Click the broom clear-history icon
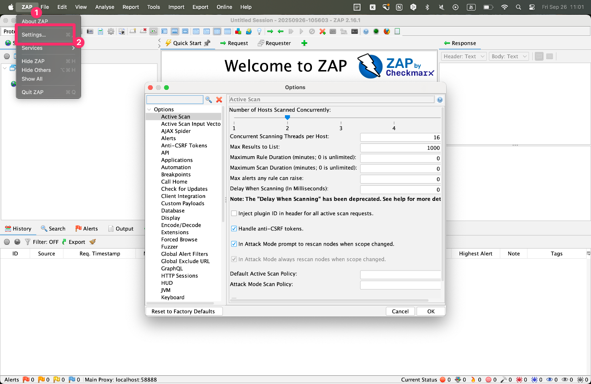This screenshot has height=384, width=591. click(x=92, y=242)
